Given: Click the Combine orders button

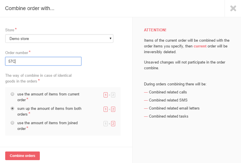Looking at the screenshot, I should click(23, 156).
